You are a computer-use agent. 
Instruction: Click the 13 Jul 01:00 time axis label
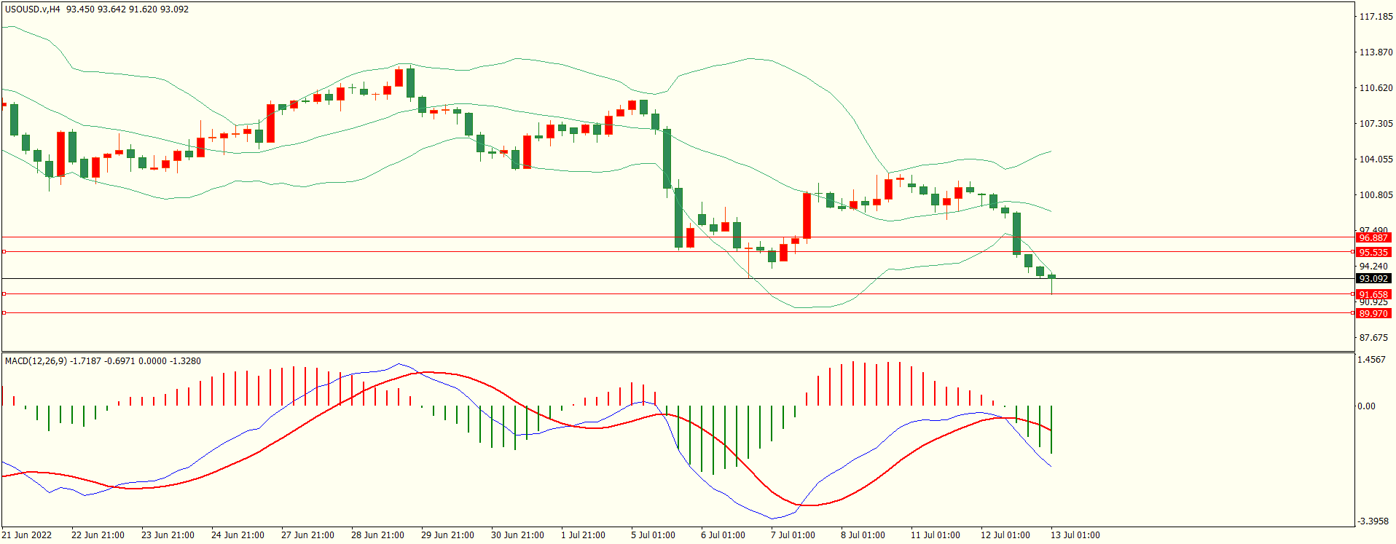(1075, 535)
